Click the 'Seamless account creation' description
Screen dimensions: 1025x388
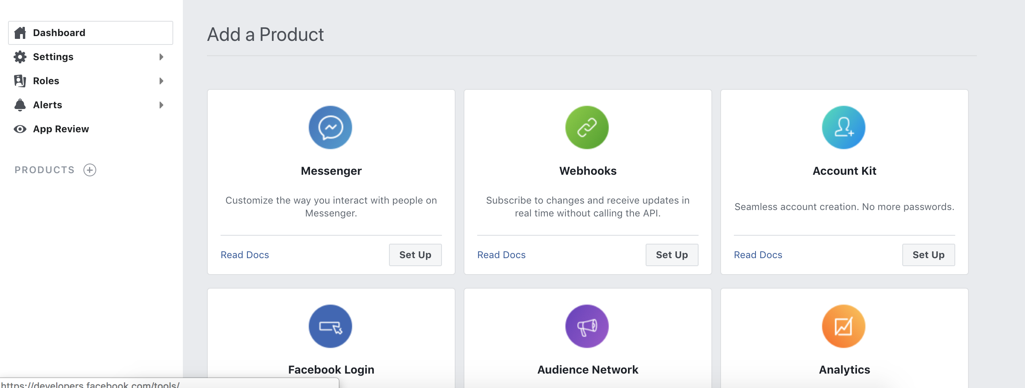pyautogui.click(x=845, y=207)
